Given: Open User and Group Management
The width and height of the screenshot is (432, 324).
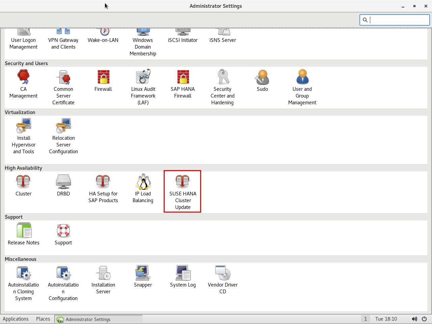Looking at the screenshot, I should pos(302,87).
